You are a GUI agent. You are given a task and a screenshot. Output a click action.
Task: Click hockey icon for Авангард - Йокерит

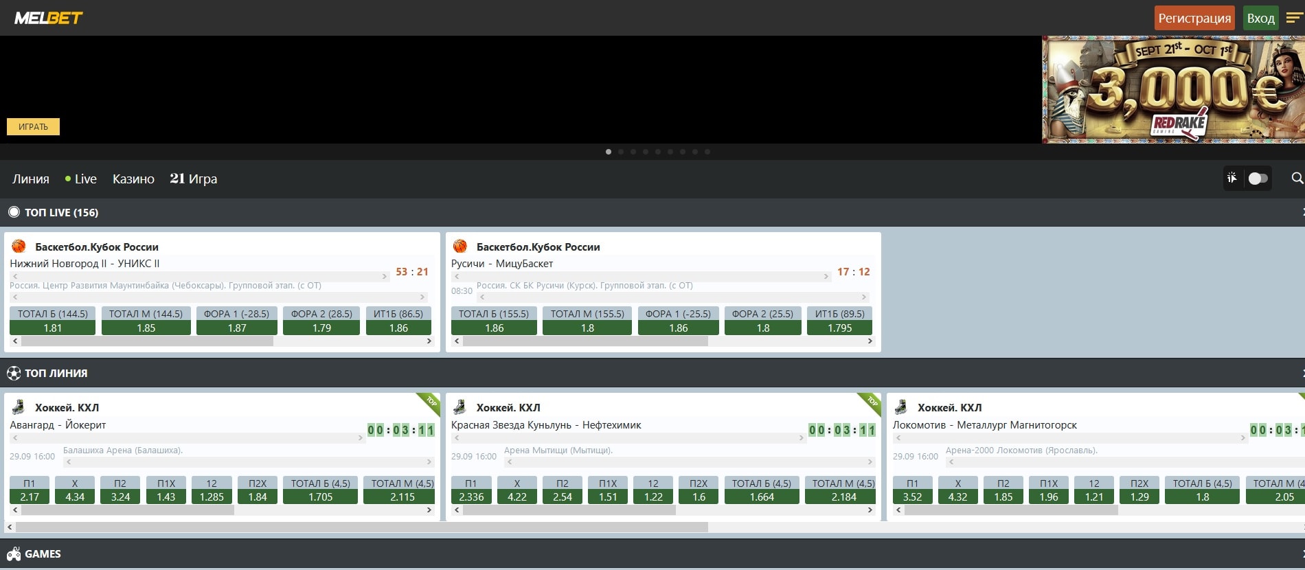(19, 407)
